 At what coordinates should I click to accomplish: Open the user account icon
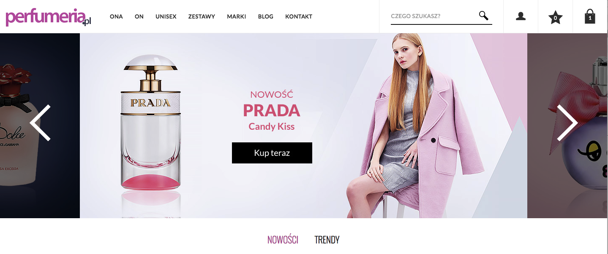[x=521, y=16]
